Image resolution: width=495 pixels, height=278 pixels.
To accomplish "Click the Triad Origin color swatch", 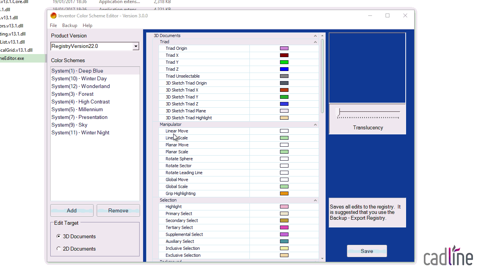I will 284,48.
